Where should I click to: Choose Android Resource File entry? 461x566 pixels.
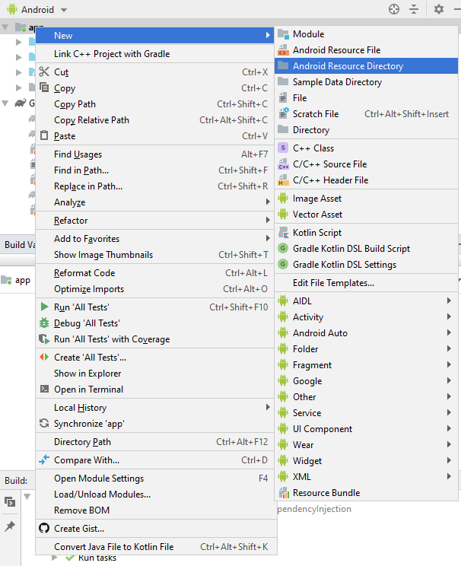[x=336, y=50]
